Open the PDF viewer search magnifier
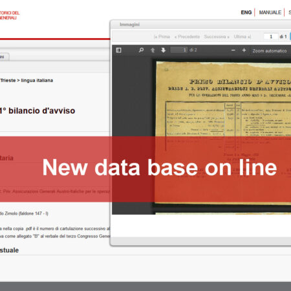This screenshot has height=291, width=291. point(141,50)
